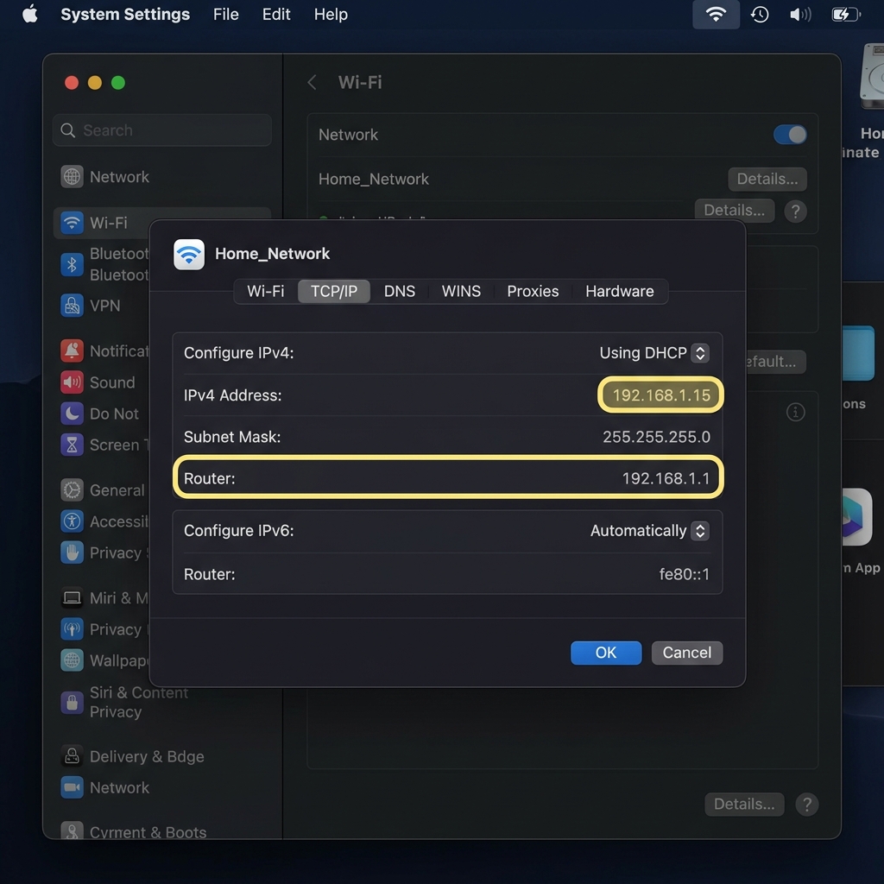Confirm with the OK button

point(606,653)
